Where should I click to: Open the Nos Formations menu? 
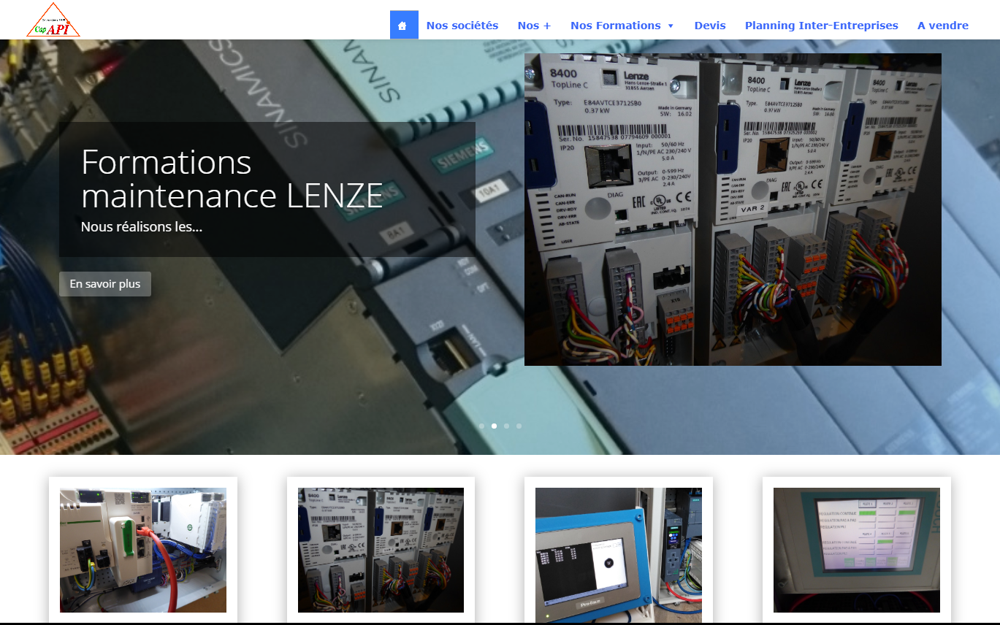point(616,25)
